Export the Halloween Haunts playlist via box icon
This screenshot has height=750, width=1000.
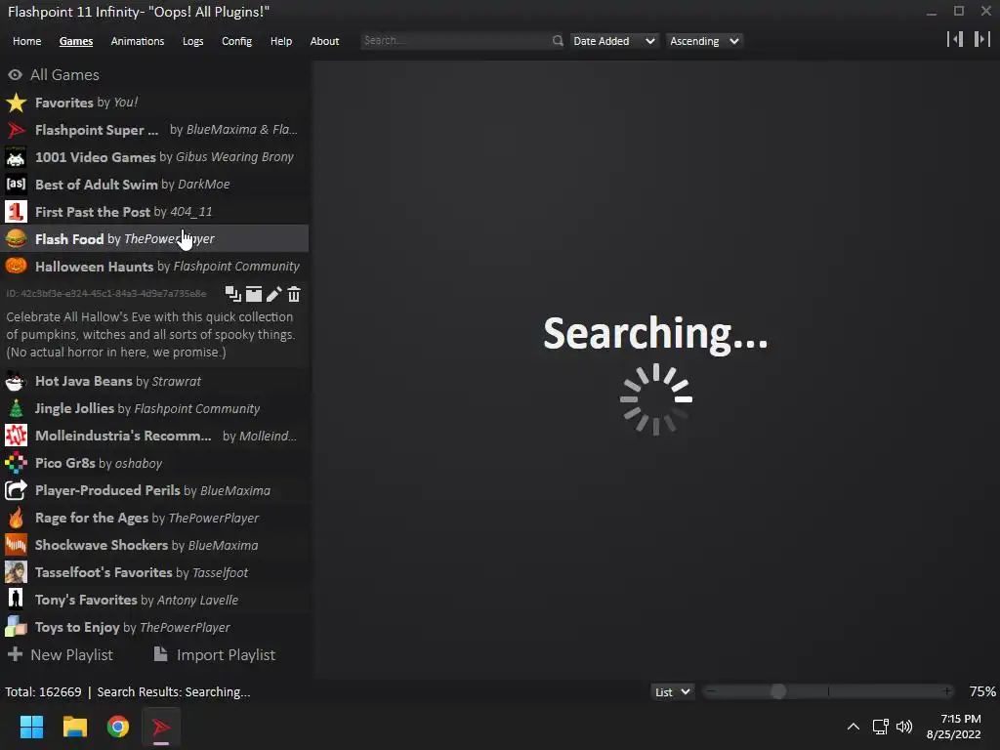click(x=254, y=294)
